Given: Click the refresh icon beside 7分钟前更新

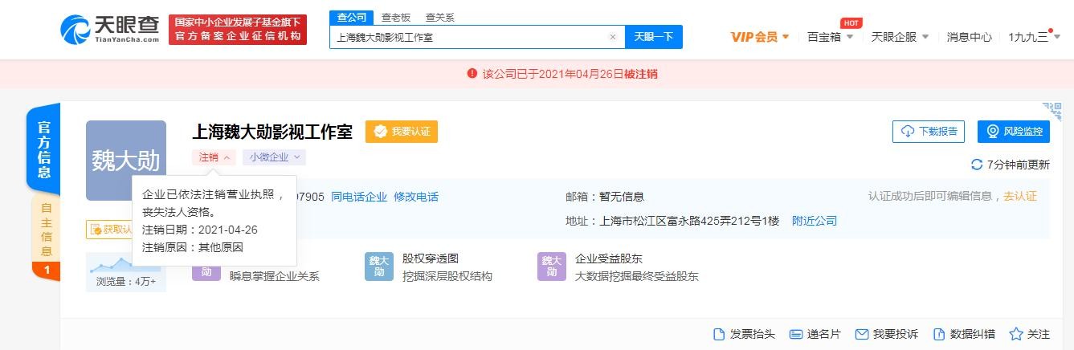Looking at the screenshot, I should coord(977,165).
